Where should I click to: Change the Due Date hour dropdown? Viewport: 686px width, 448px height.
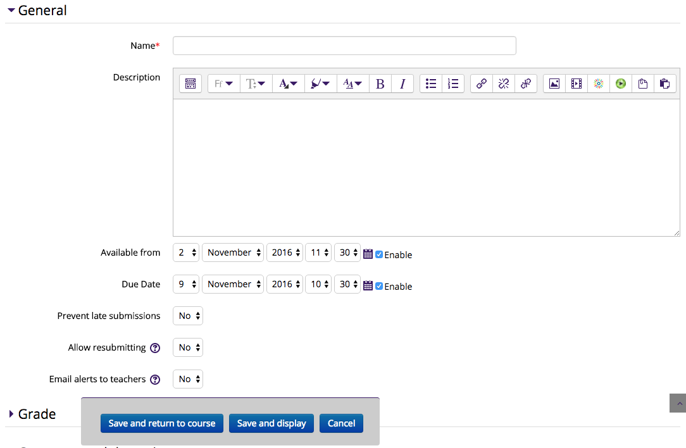(x=318, y=284)
